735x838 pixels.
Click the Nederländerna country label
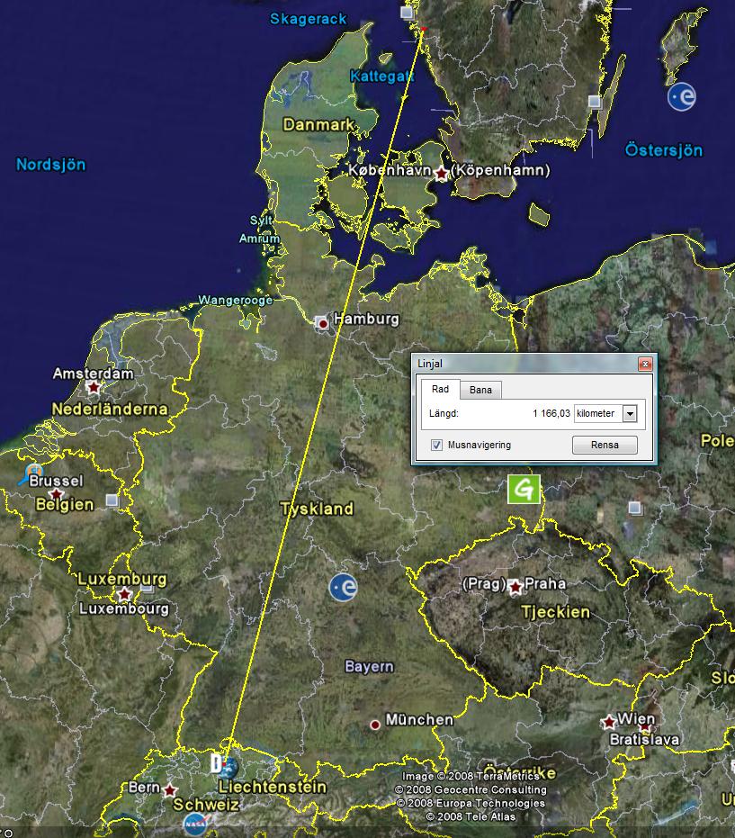click(110, 410)
